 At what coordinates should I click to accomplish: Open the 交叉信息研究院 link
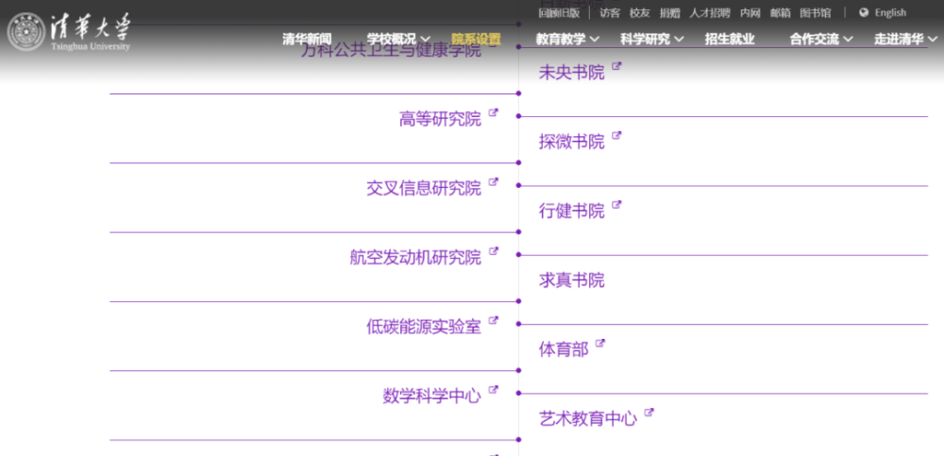coord(424,189)
